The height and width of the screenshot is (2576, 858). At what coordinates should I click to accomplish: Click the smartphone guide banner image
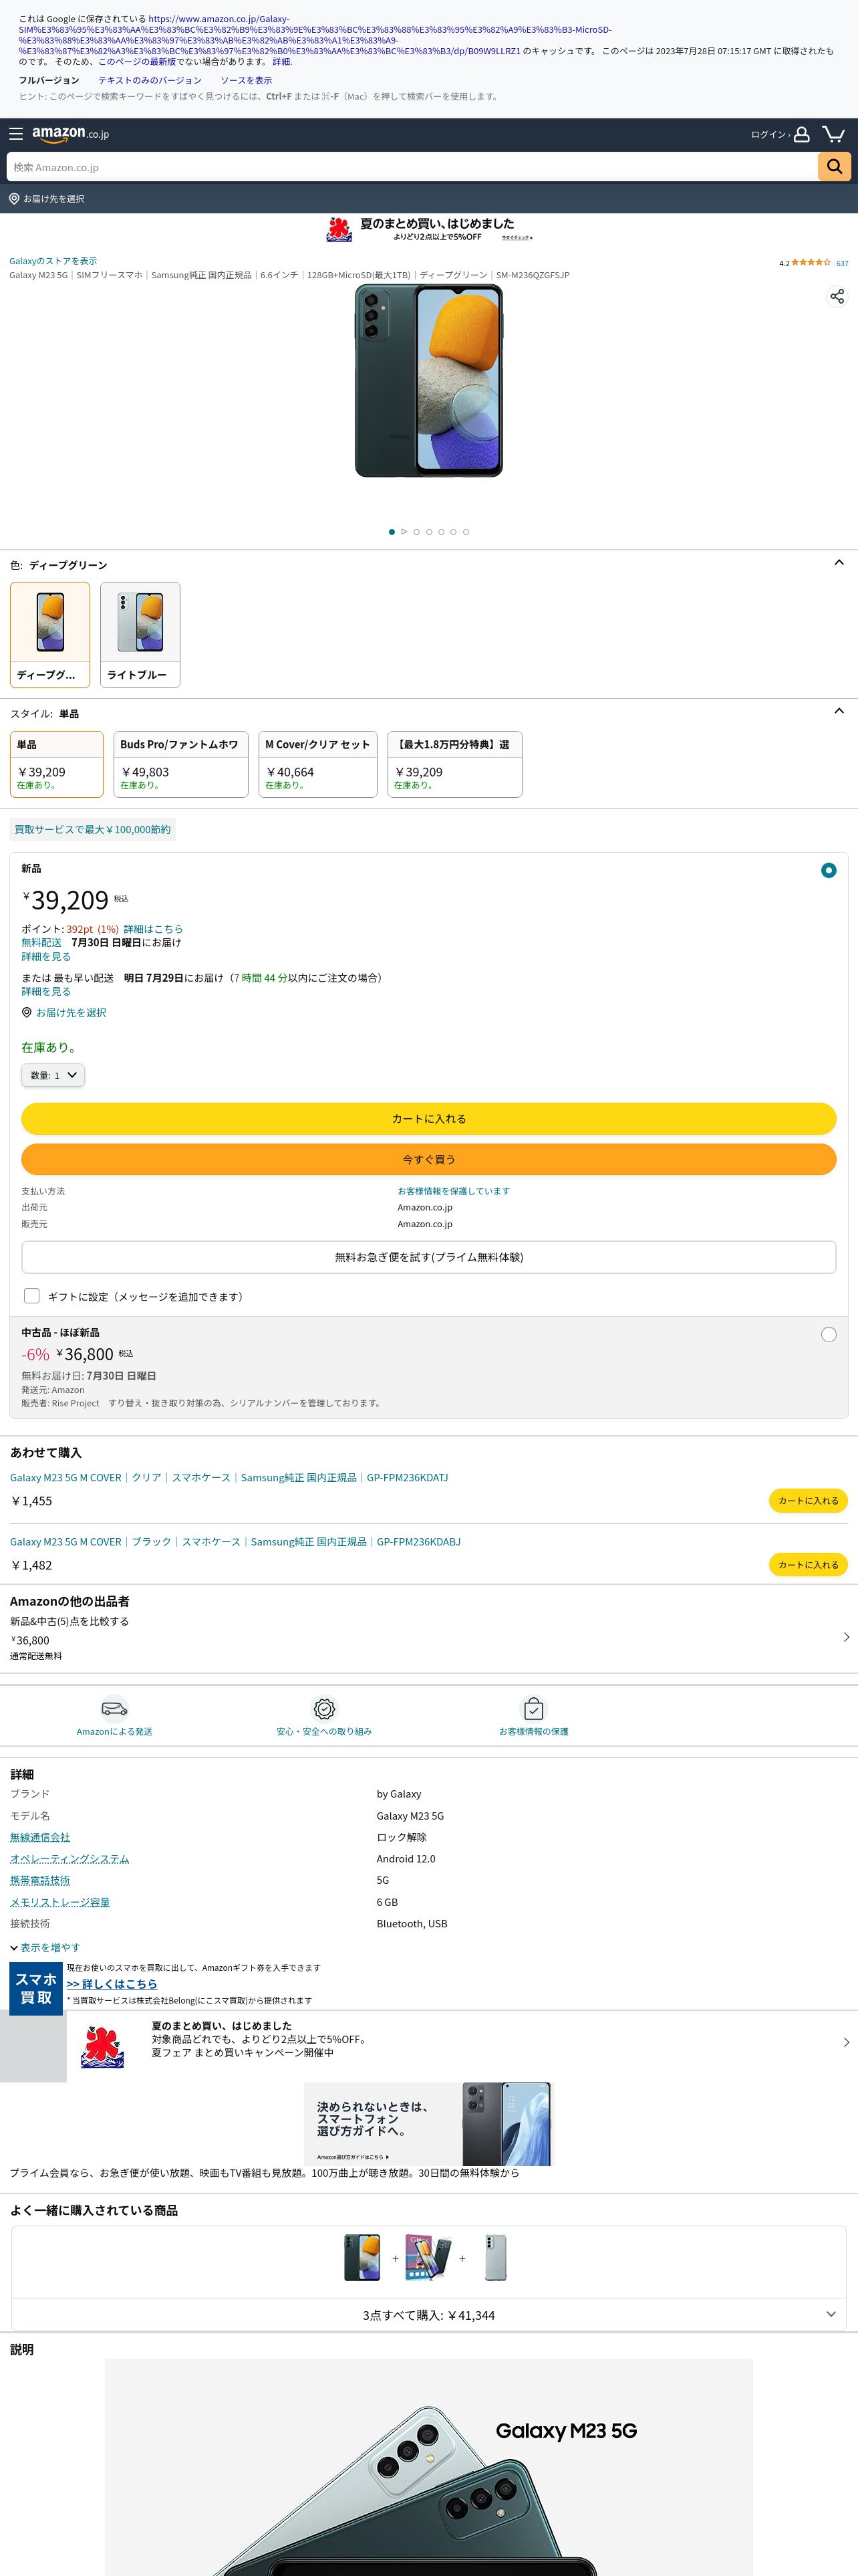click(428, 2125)
